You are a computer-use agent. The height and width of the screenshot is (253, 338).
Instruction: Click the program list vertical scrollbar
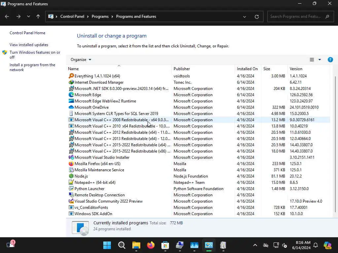[x=335, y=144]
